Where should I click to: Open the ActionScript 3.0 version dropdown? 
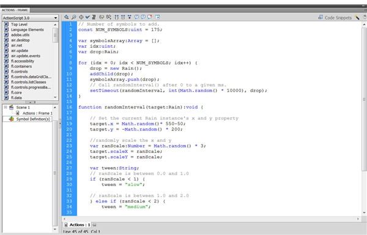(30, 18)
